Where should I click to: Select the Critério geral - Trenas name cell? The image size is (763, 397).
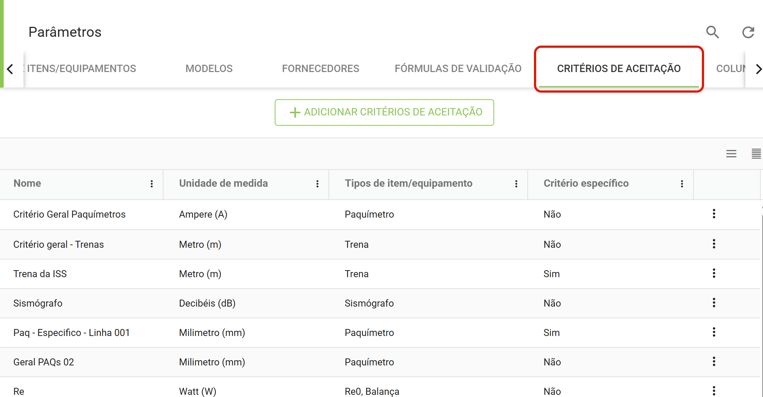click(x=59, y=244)
